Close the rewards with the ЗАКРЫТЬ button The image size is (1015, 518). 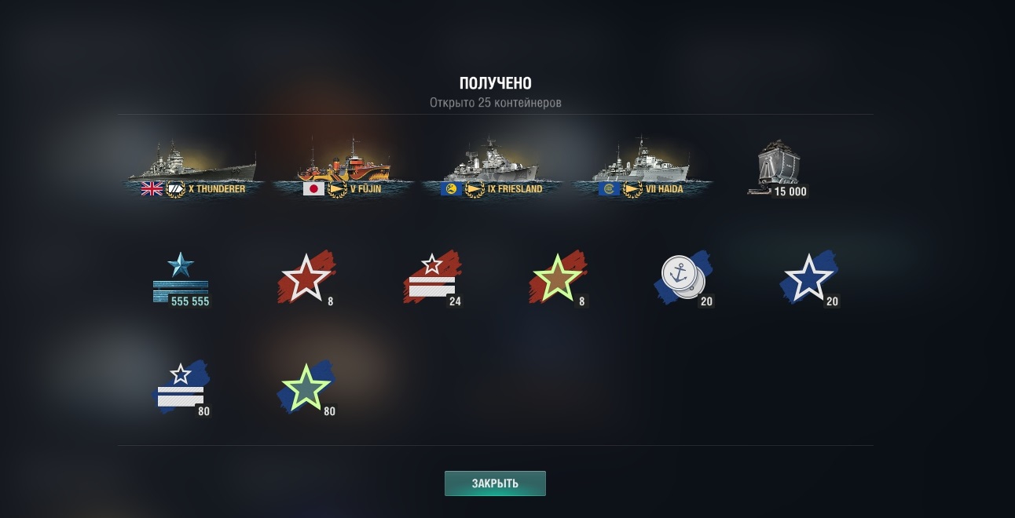click(495, 483)
